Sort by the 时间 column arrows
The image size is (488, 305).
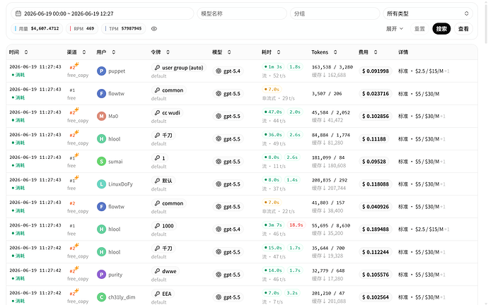click(x=26, y=52)
